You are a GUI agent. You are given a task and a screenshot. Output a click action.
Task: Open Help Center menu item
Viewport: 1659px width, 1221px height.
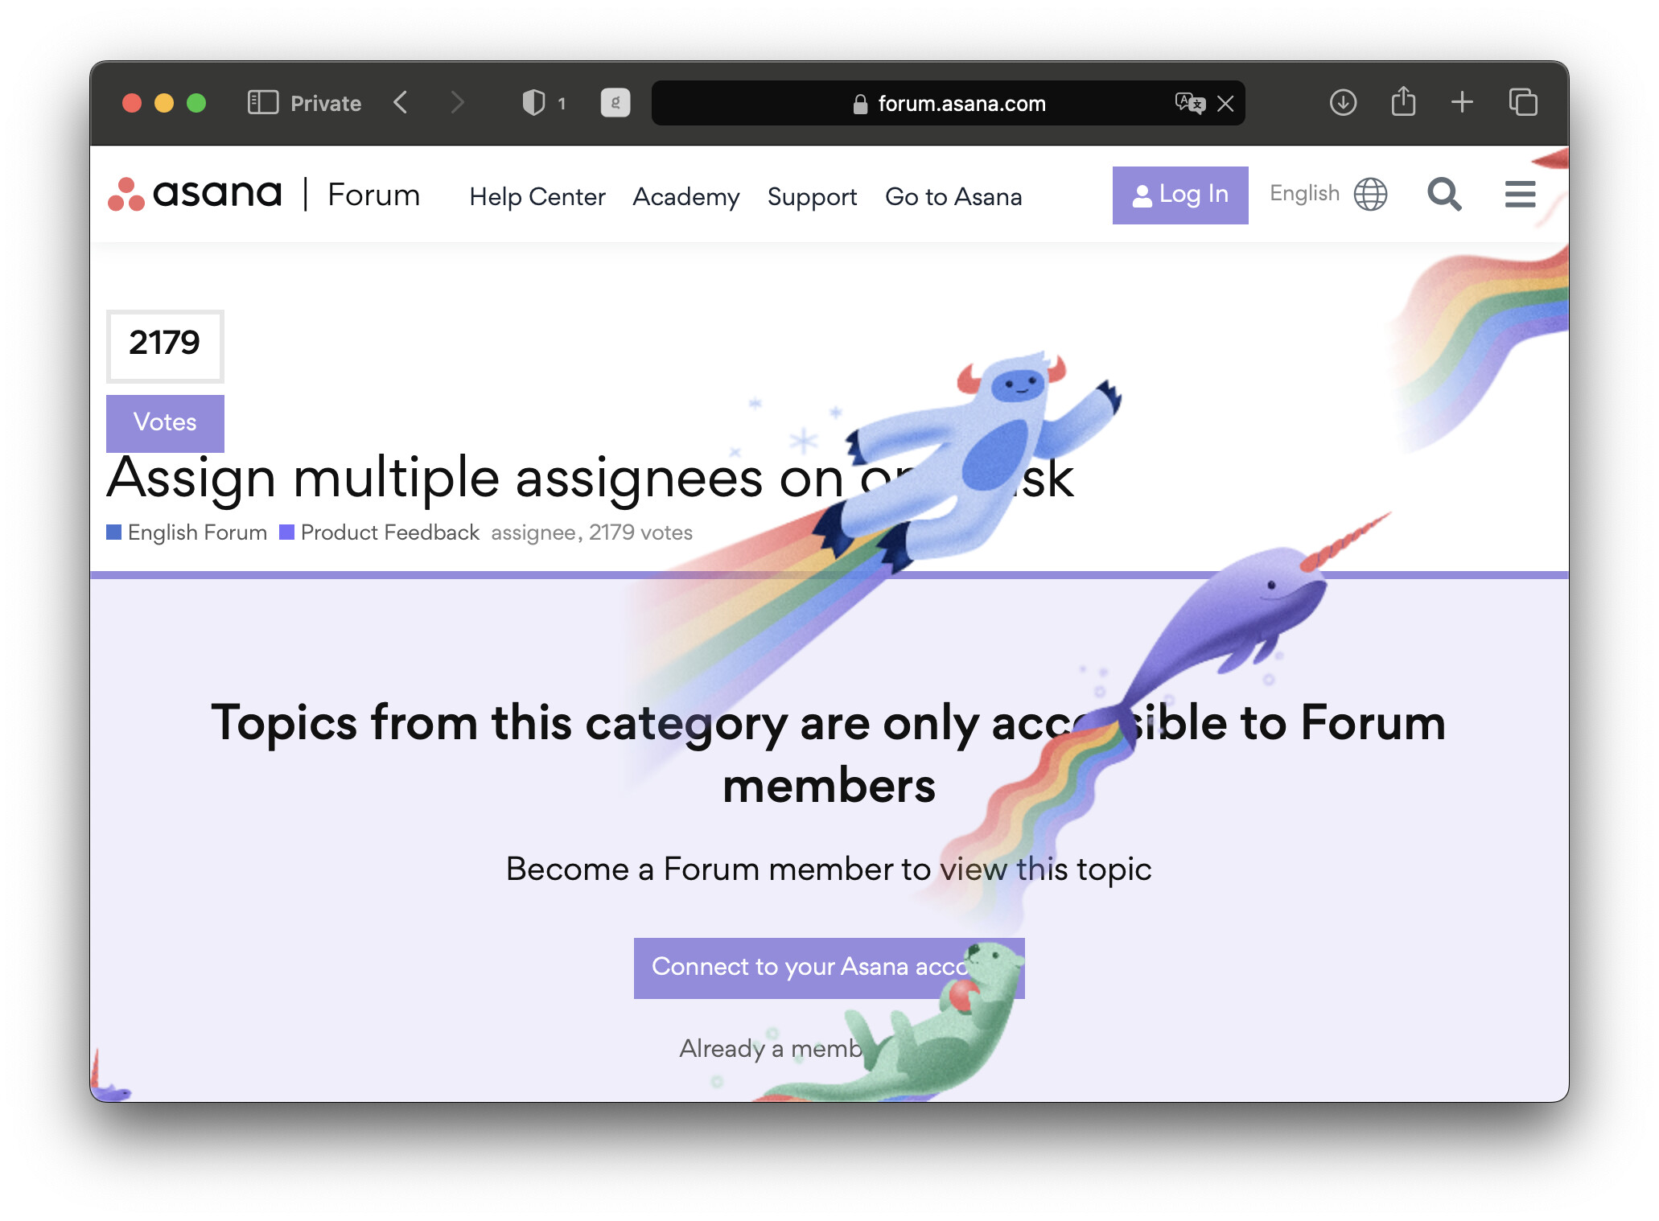click(537, 197)
